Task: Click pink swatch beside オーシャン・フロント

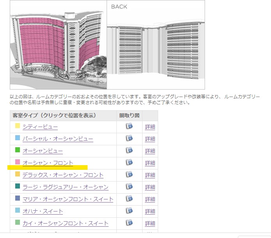Action: point(18,162)
